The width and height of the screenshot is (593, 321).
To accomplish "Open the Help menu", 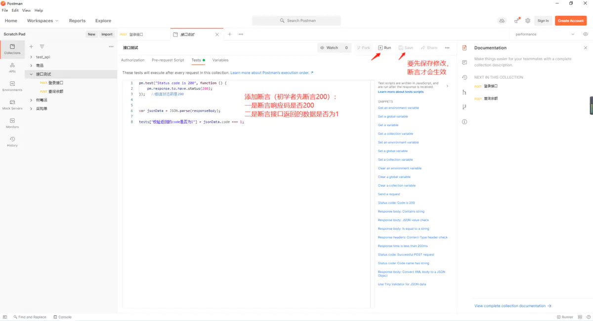I will 39,10.
